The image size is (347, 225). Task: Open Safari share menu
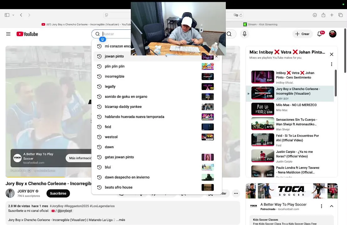[x=323, y=15]
